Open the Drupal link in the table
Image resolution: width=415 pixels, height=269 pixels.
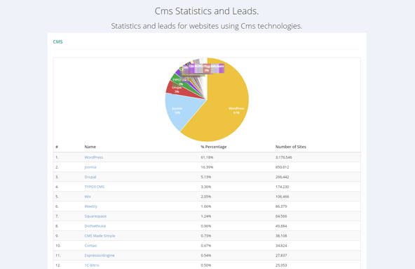coord(90,177)
